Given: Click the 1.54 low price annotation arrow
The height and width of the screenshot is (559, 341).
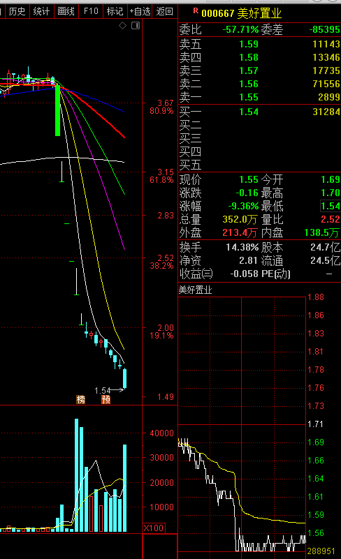Looking at the screenshot, I should click(109, 390).
